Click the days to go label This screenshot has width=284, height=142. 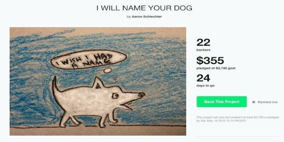(205, 85)
